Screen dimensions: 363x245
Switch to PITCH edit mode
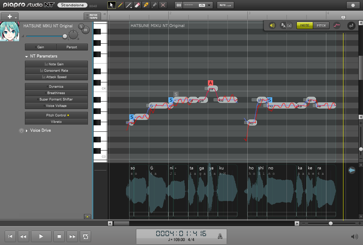[x=321, y=26]
